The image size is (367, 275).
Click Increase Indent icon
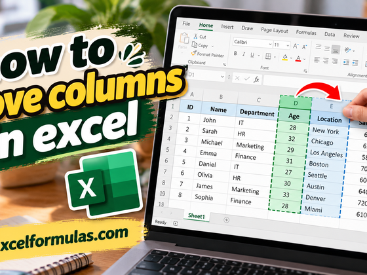pyautogui.click(x=355, y=63)
